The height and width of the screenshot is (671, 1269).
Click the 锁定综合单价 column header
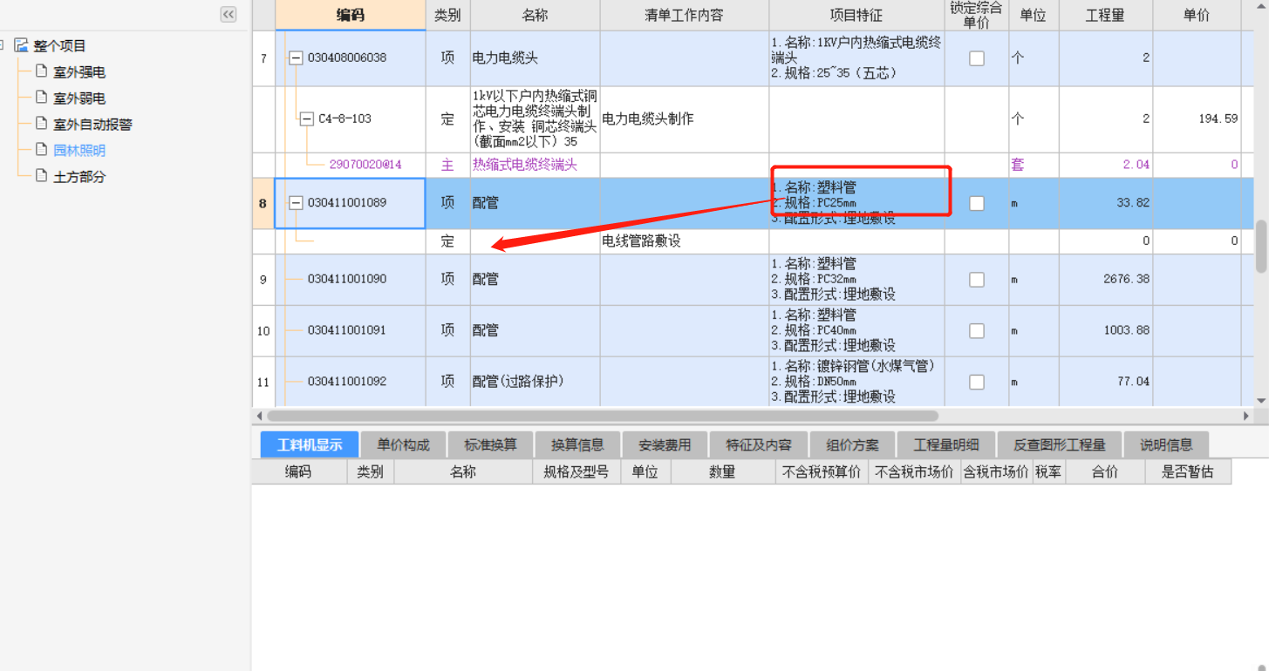977,16
